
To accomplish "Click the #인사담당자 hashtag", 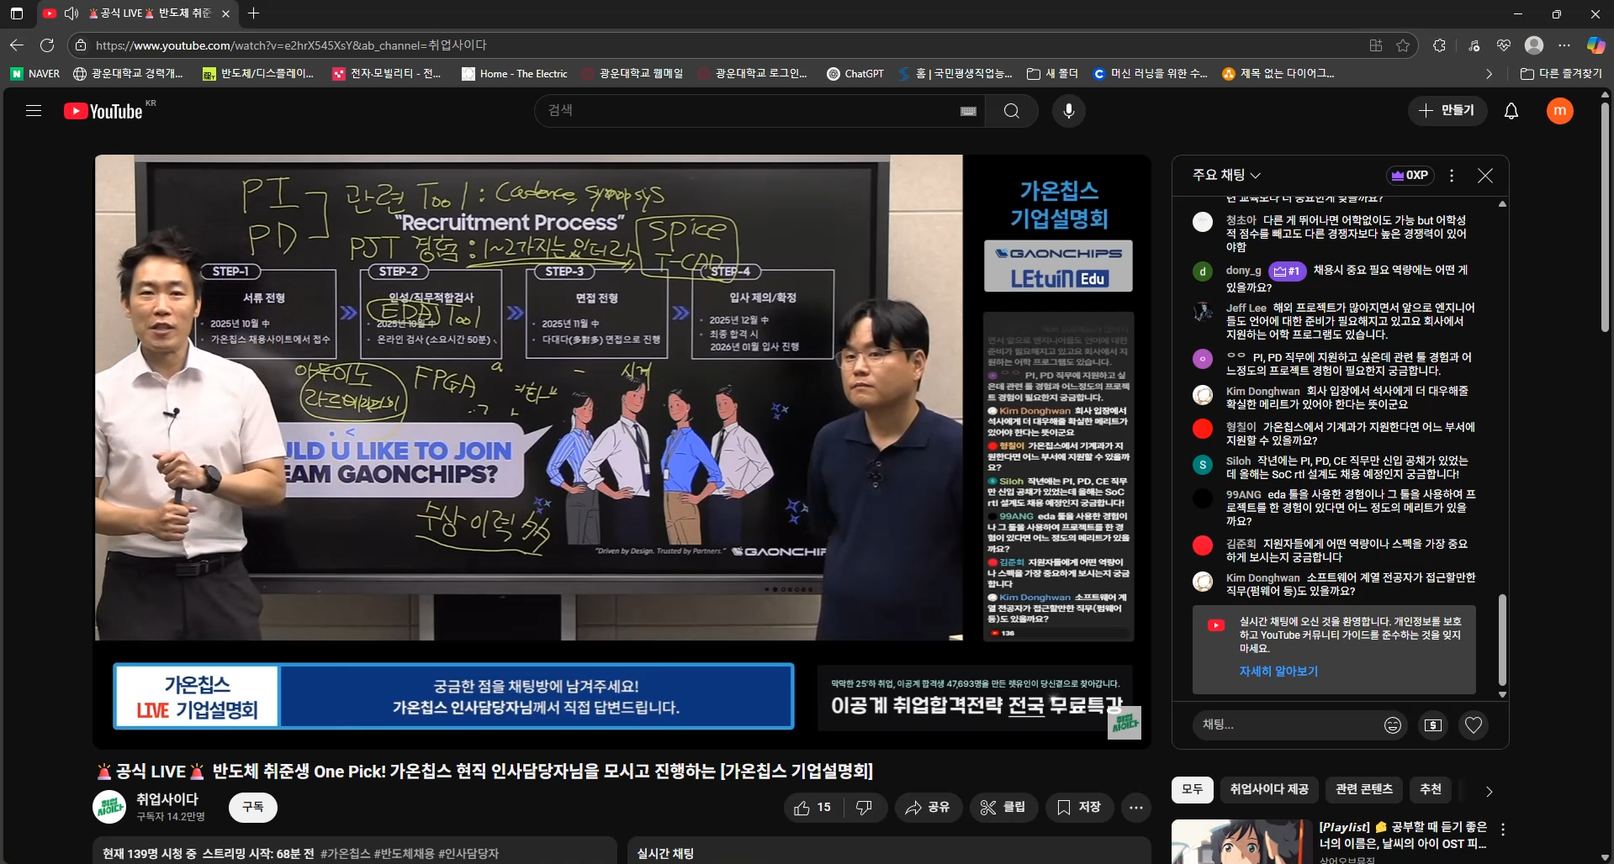I will pyautogui.click(x=468, y=853).
